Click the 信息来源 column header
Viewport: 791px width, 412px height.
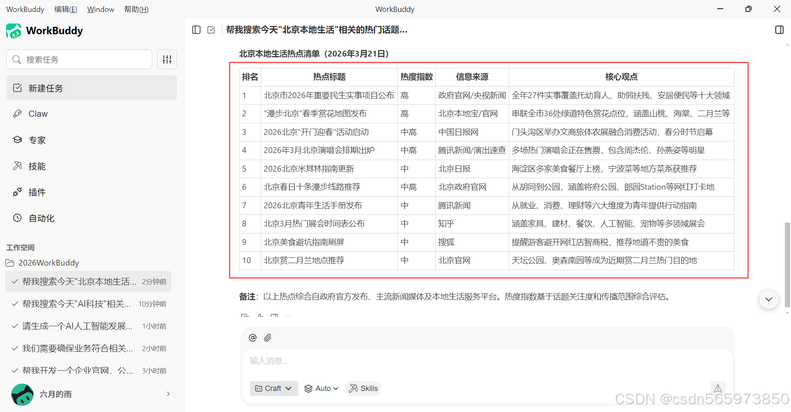pyautogui.click(x=472, y=77)
